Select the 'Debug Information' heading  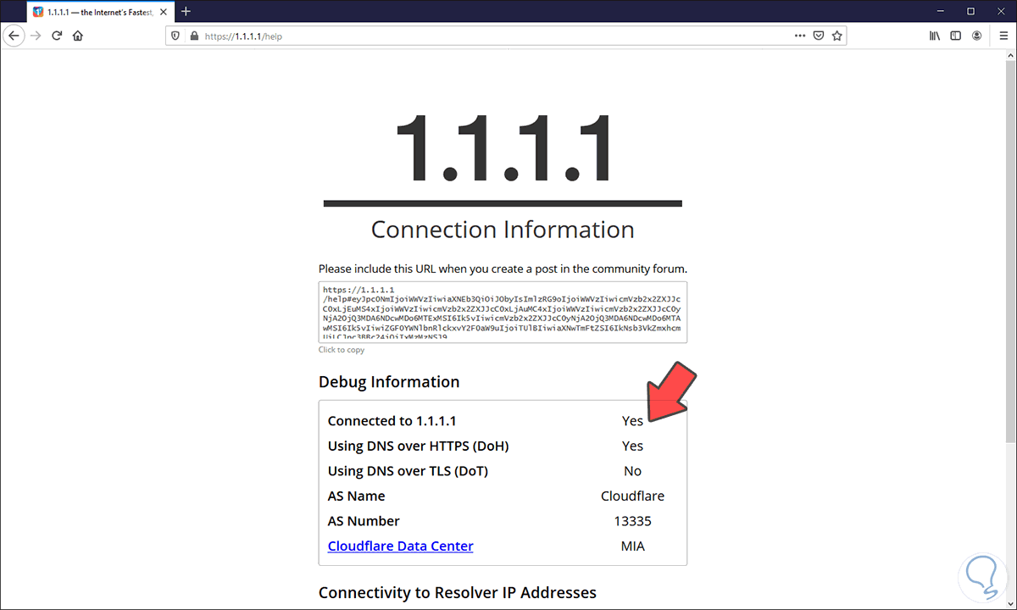389,381
